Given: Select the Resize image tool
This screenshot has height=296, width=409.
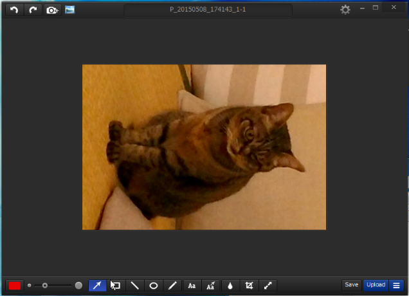Looking at the screenshot, I should click(x=268, y=285).
